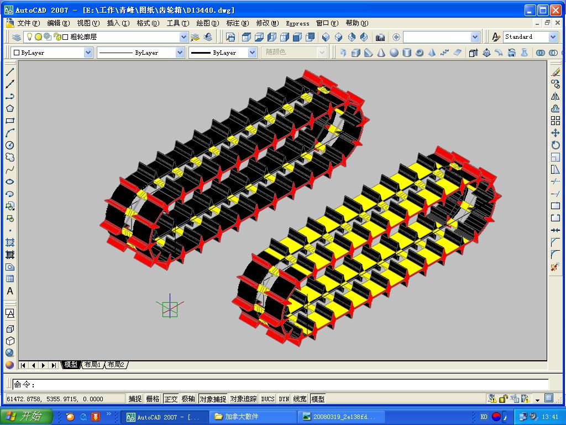Click the Camera create icon

[380, 37]
